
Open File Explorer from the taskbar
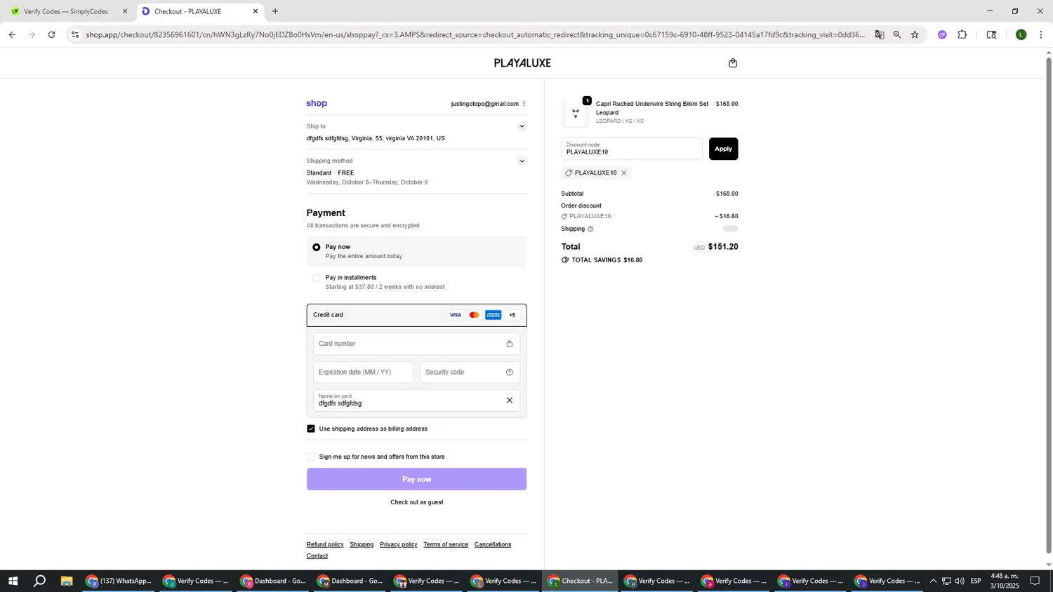67,581
